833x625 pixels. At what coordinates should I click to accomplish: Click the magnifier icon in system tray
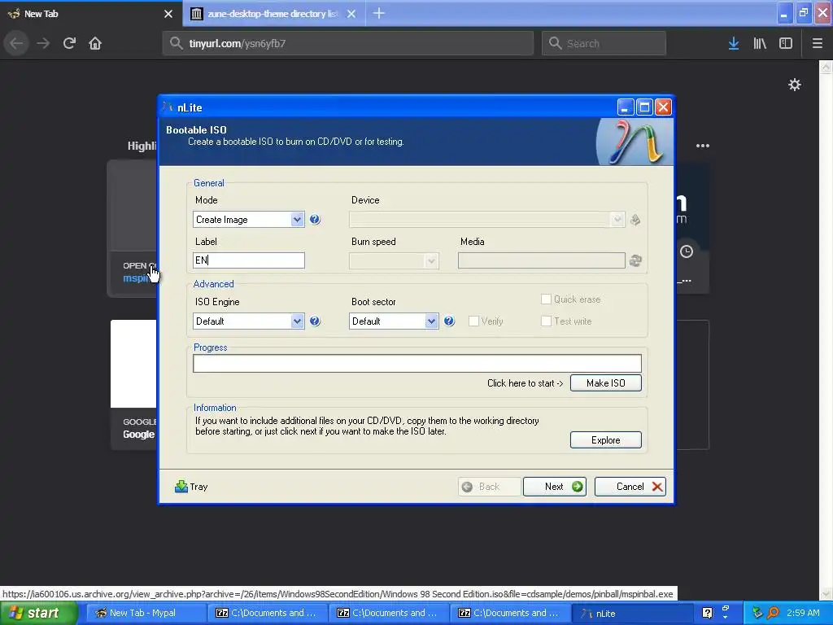click(x=773, y=613)
